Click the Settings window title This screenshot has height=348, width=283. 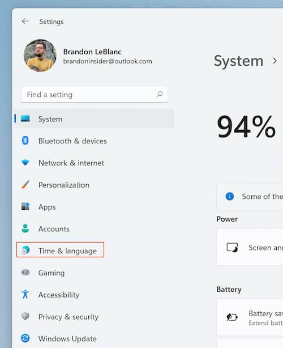[x=52, y=22]
